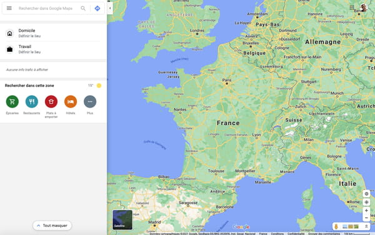Click the magnifying glass search icon
The width and height of the screenshot is (375, 235).
click(x=83, y=8)
